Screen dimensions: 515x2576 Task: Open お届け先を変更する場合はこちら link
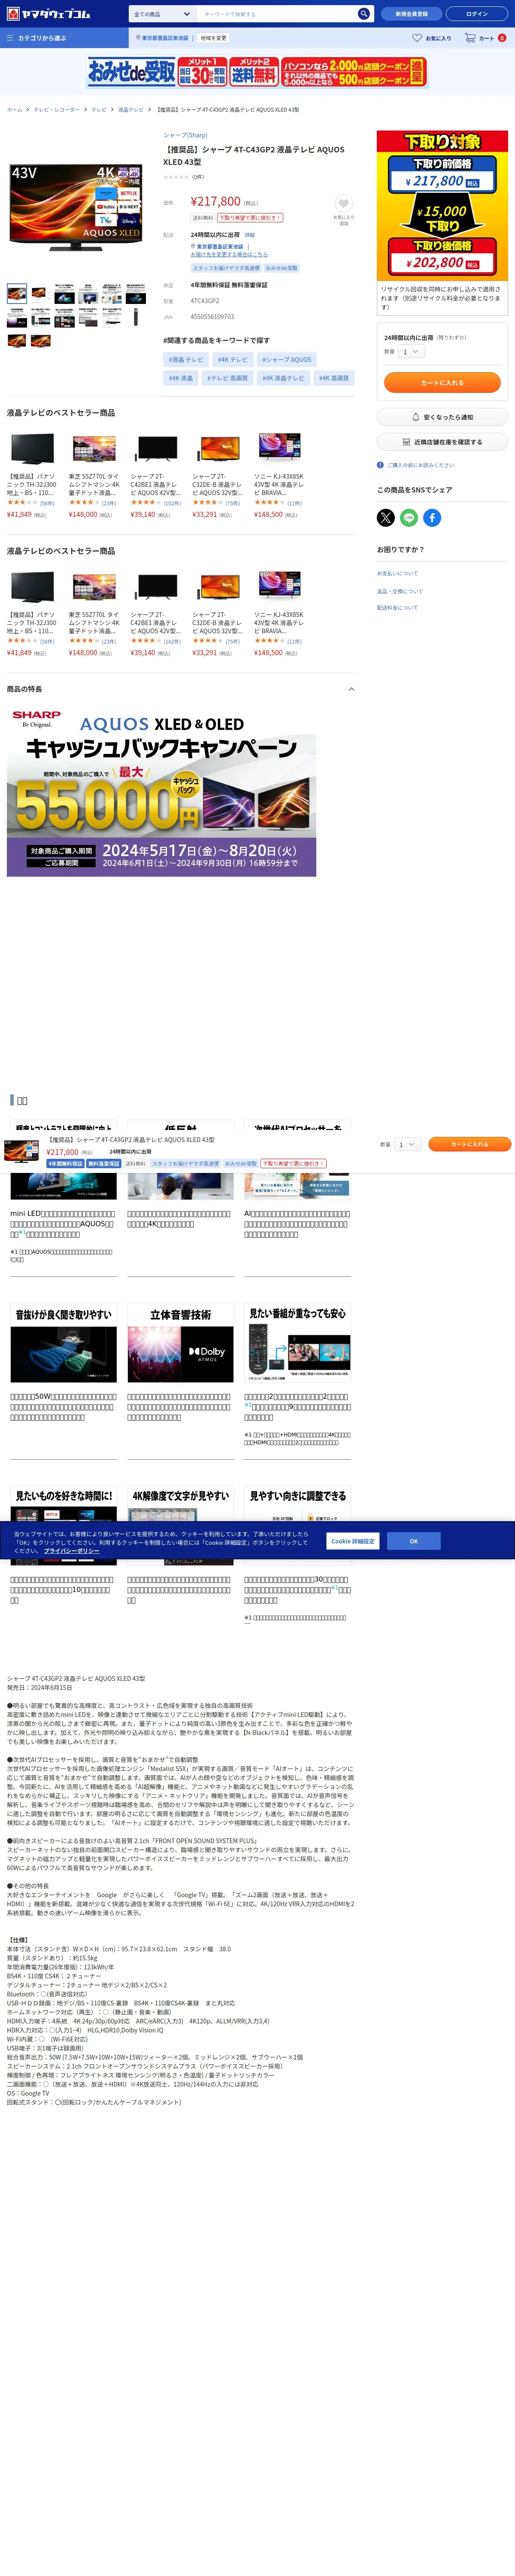229,254
